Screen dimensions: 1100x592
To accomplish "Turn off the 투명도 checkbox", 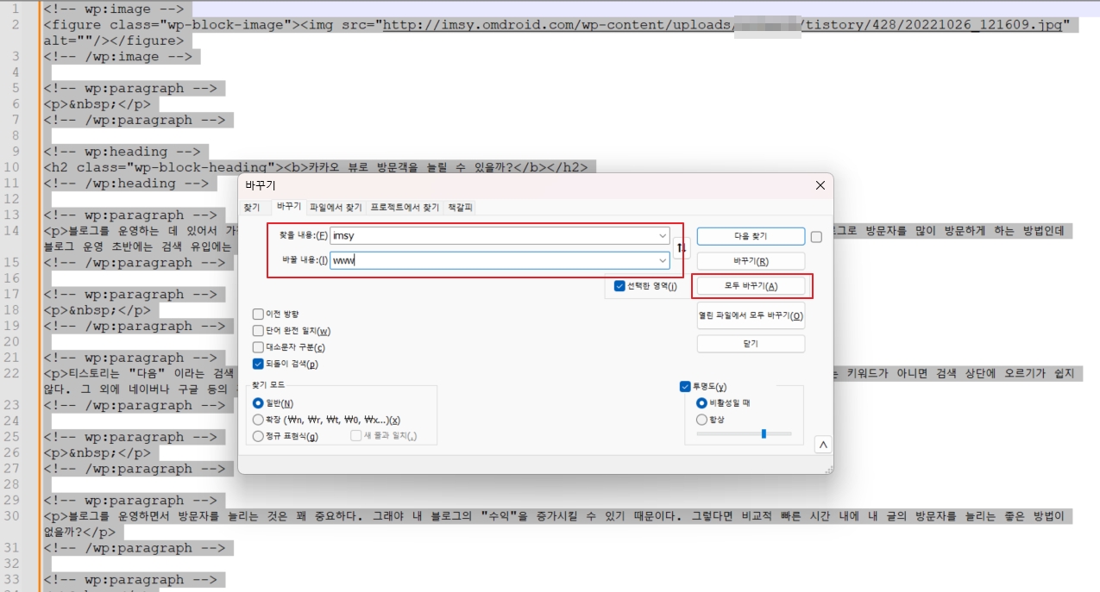I will pyautogui.click(x=686, y=387).
